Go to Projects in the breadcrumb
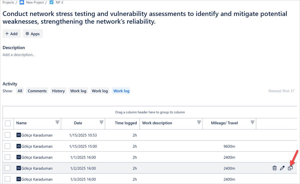Image resolution: width=300 pixels, height=184 pixels. click(x=8, y=2)
